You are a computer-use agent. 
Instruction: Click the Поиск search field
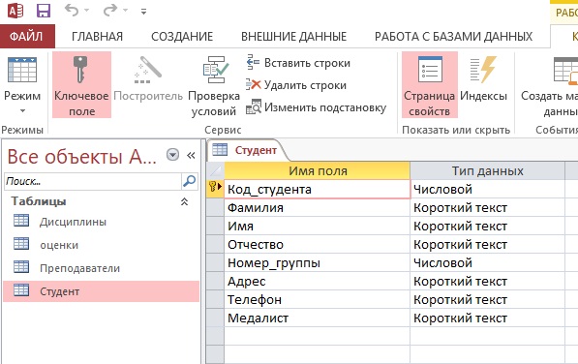coord(93,181)
